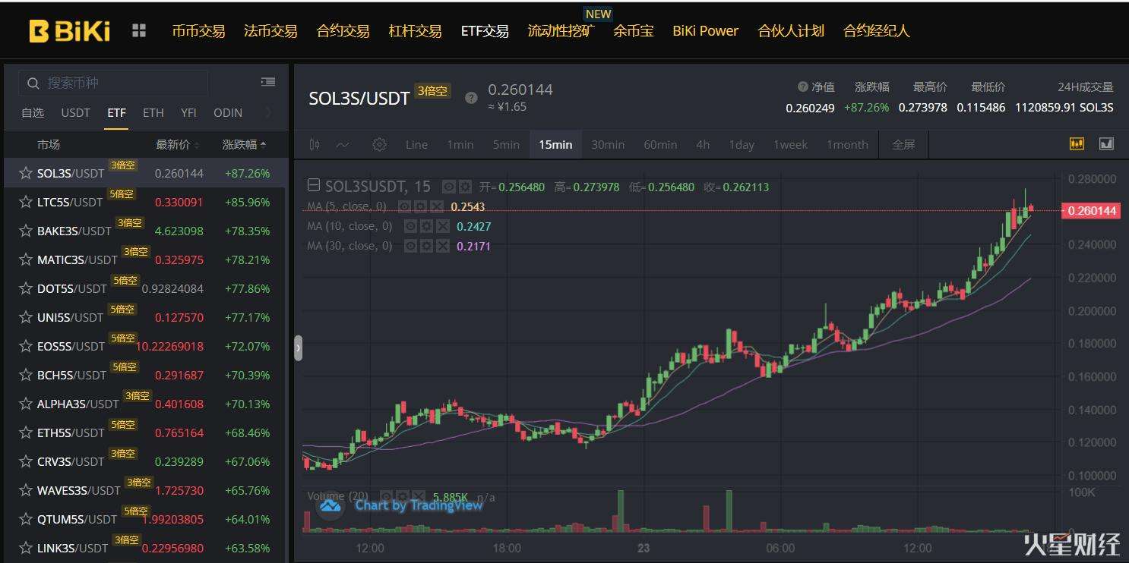Screen dimensions: 1129x563
Task: Collapse left sidebar using handle arrow
Action: [x=298, y=348]
